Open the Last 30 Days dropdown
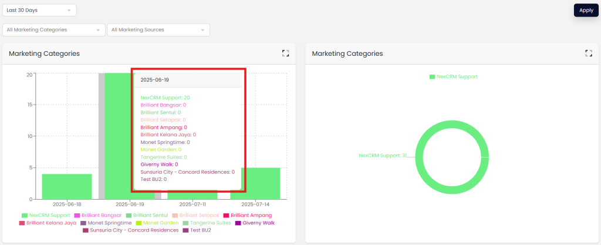601x245 pixels. click(39, 11)
